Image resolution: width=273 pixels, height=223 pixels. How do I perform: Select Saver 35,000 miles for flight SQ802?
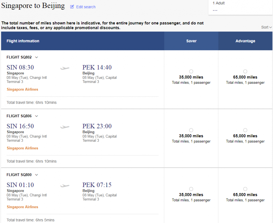click(191, 71)
